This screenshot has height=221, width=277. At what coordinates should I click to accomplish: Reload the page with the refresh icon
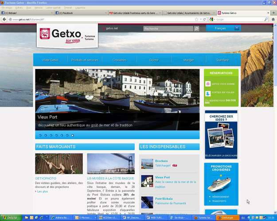(204, 19)
